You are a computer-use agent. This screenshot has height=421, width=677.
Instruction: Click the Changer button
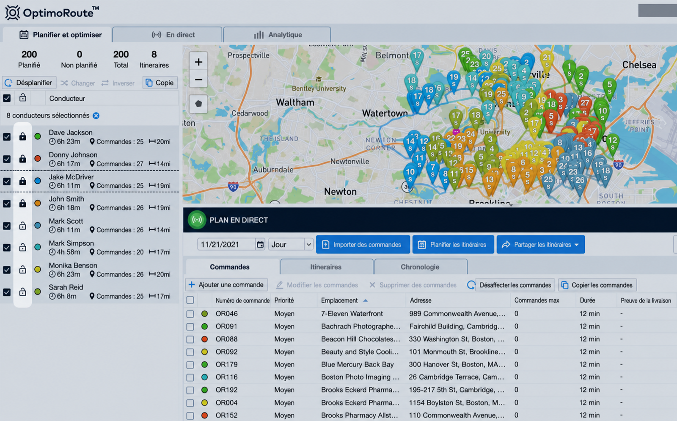pyautogui.click(x=78, y=83)
